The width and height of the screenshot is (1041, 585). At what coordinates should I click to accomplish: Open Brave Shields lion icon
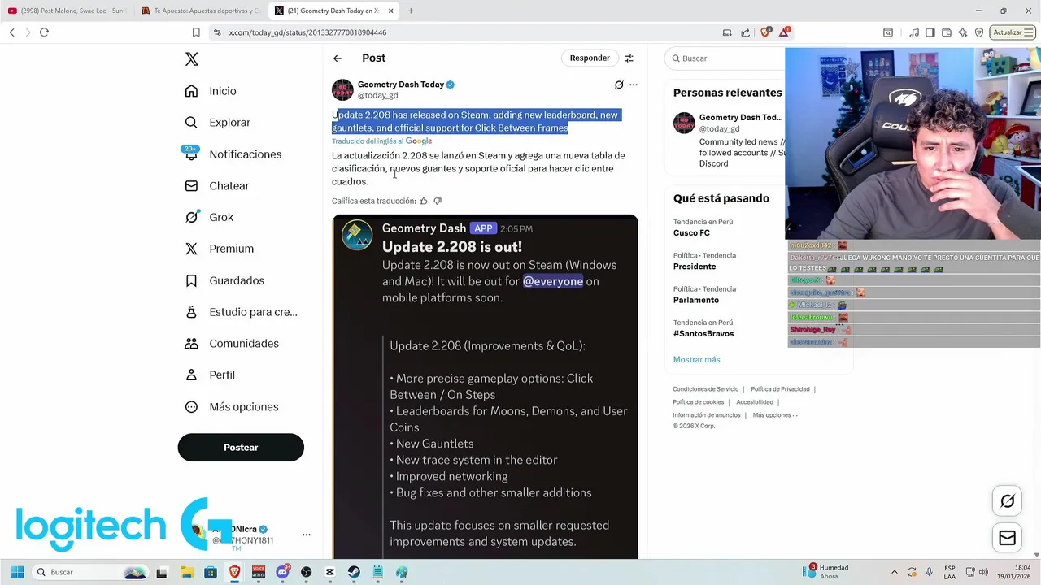tap(765, 32)
